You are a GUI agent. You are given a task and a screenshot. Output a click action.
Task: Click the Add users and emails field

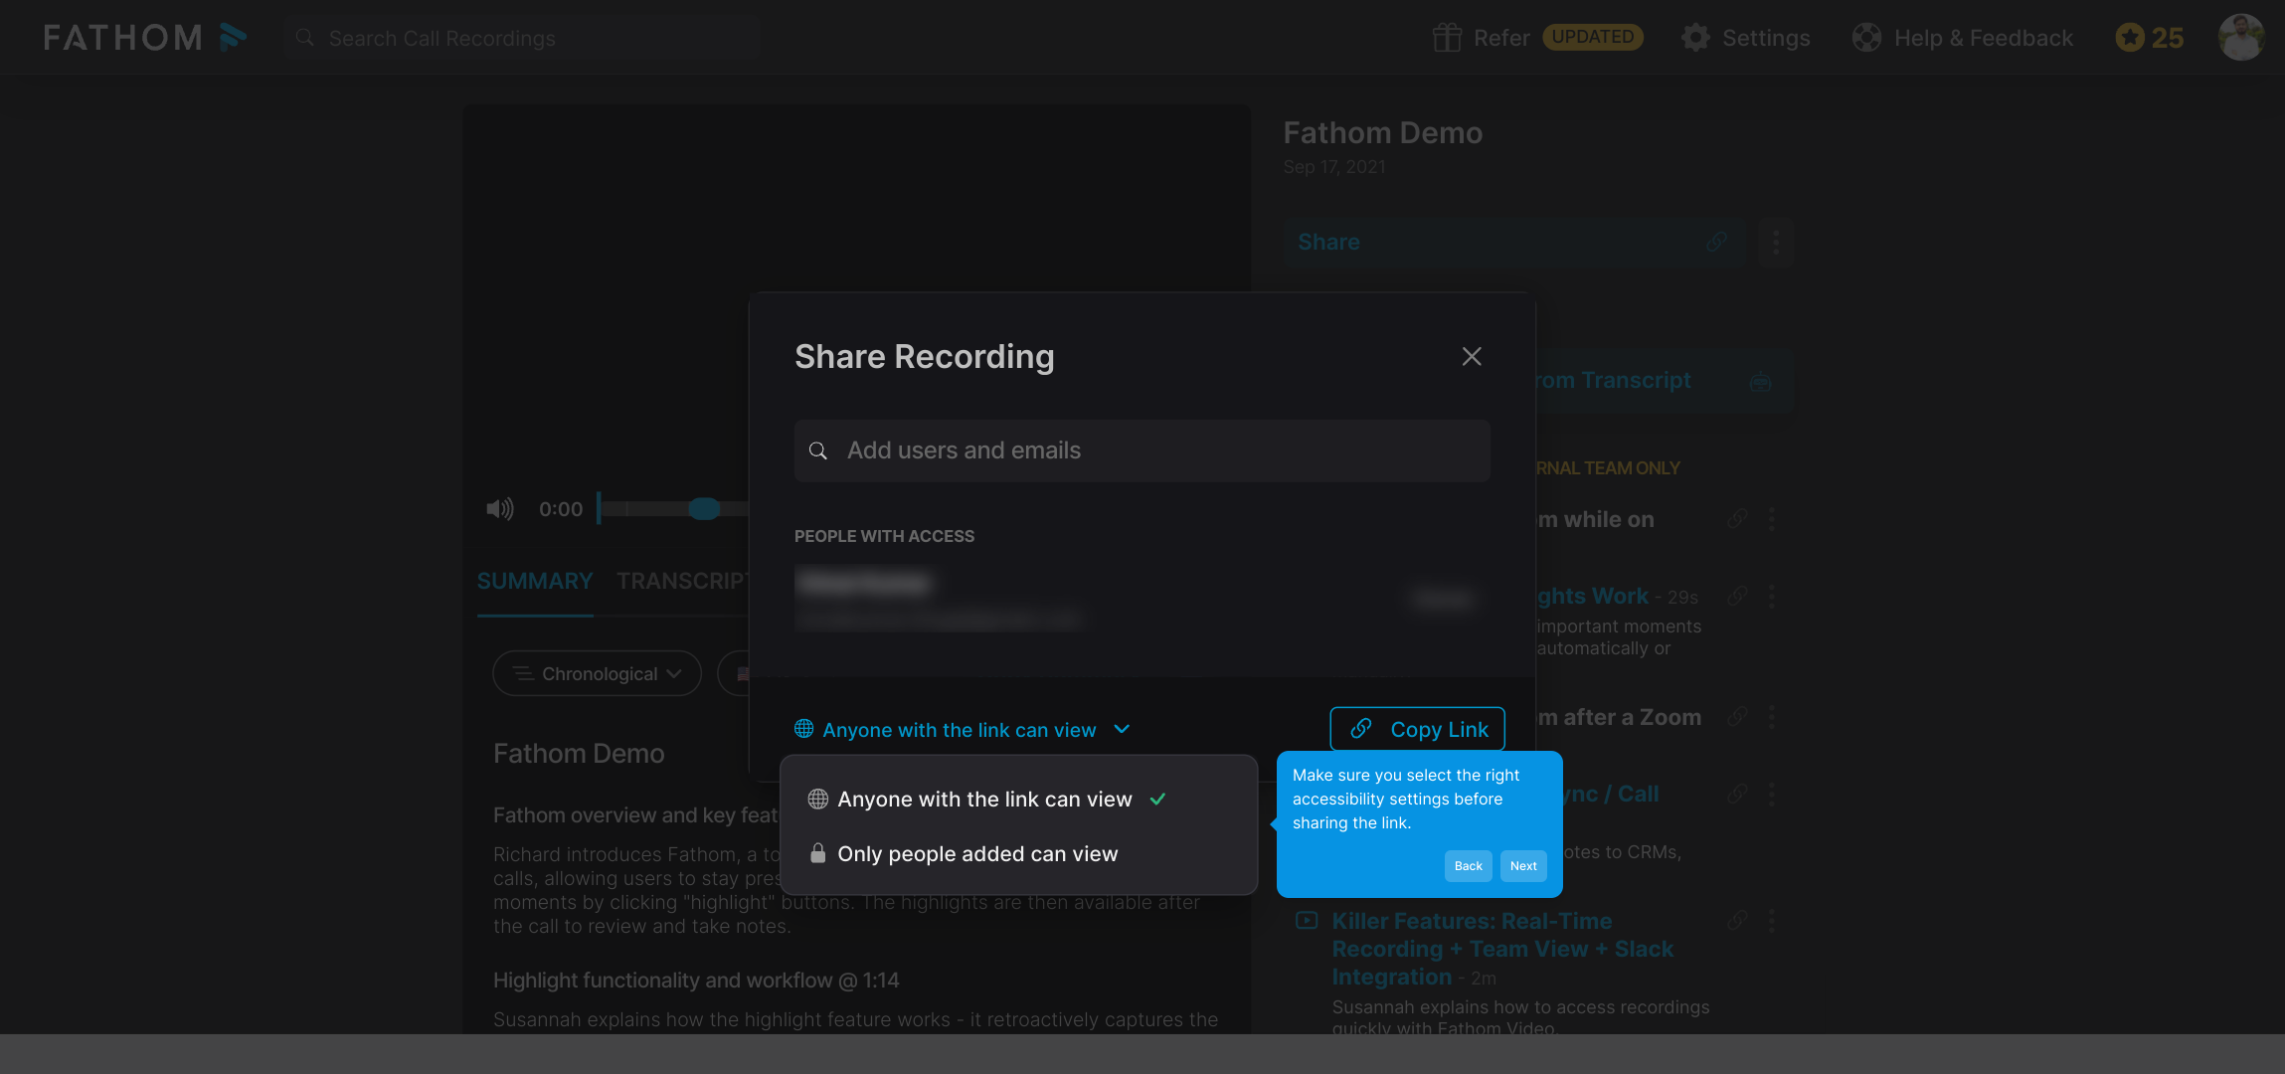point(1142,450)
